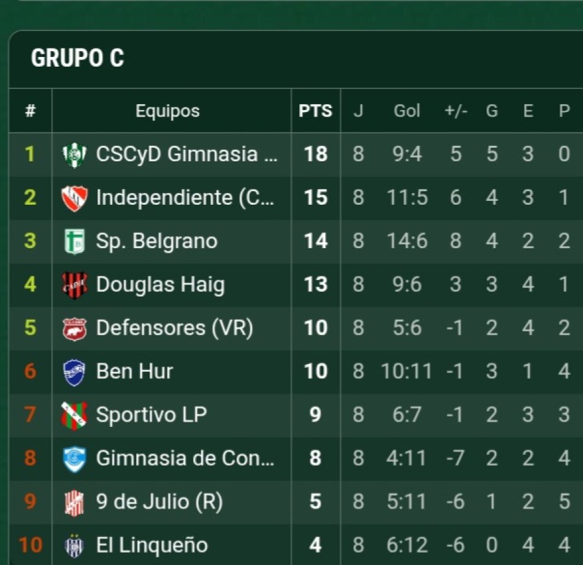Open the Ben Hur team link
This screenshot has height=565, width=583.
(x=134, y=371)
